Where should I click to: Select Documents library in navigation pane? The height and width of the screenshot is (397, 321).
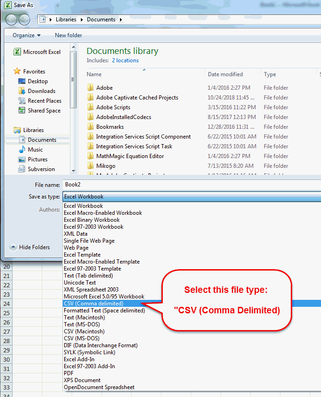coord(37,140)
